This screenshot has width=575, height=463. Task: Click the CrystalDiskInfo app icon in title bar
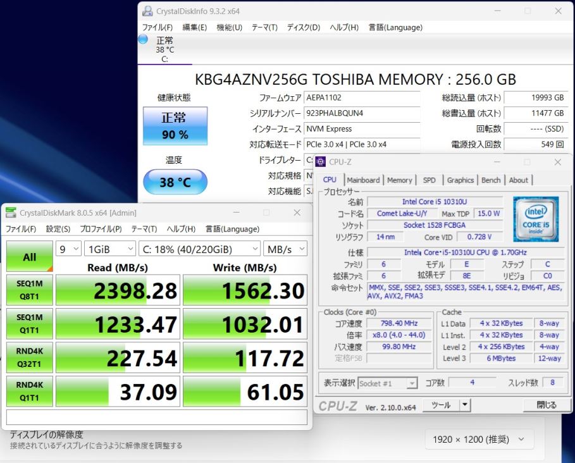click(x=147, y=11)
